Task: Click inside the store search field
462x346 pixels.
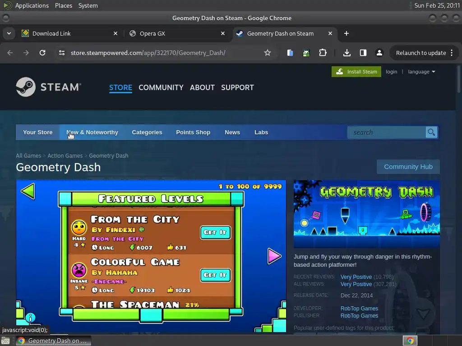Action: click(x=387, y=132)
